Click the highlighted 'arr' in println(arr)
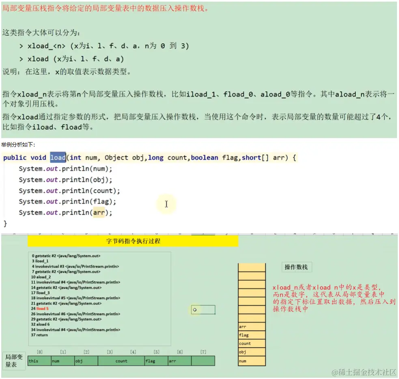 (x=99, y=213)
